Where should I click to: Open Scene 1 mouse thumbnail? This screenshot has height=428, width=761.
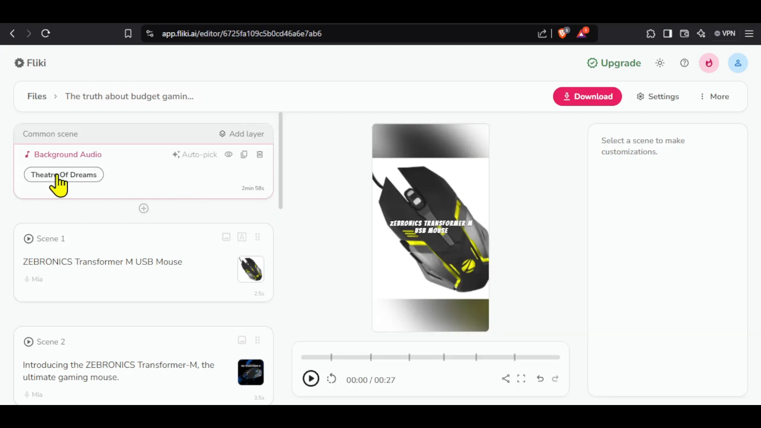[251, 269]
